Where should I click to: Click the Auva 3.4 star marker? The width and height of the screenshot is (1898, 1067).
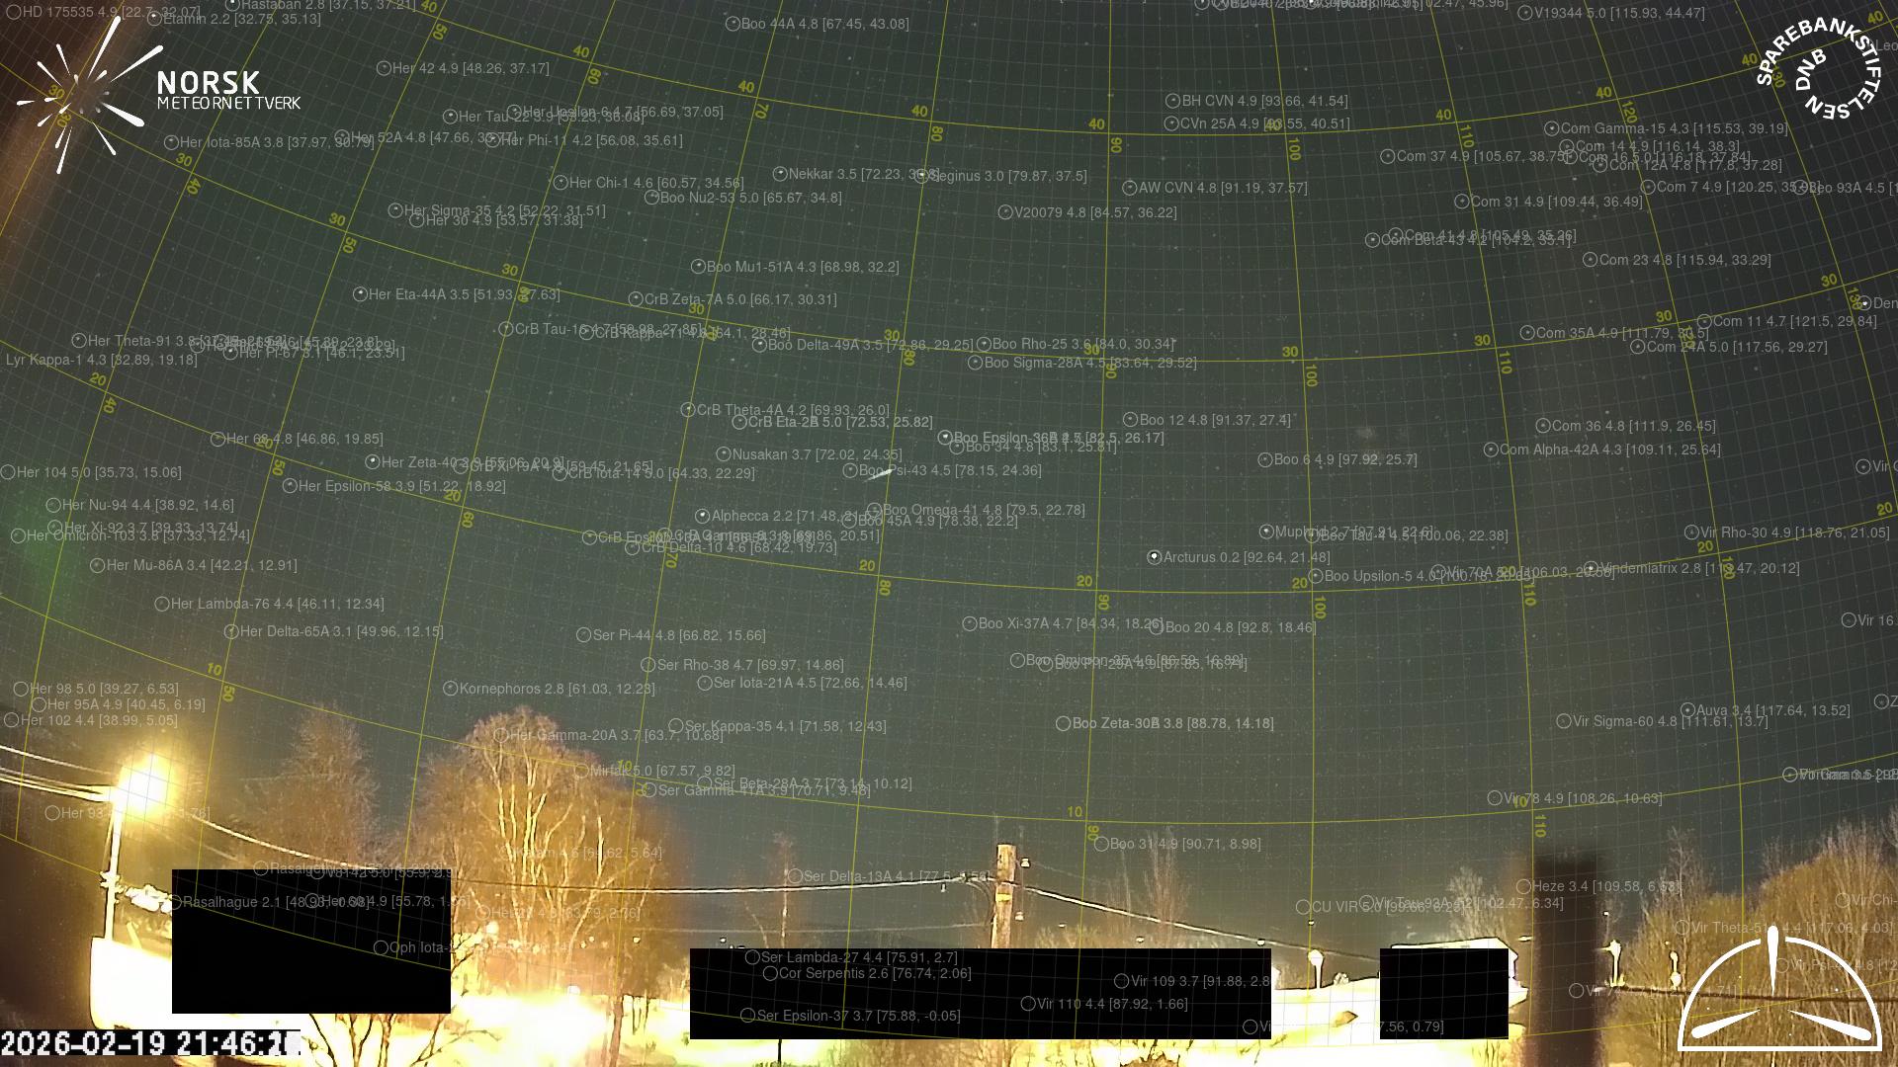pyautogui.click(x=1688, y=710)
